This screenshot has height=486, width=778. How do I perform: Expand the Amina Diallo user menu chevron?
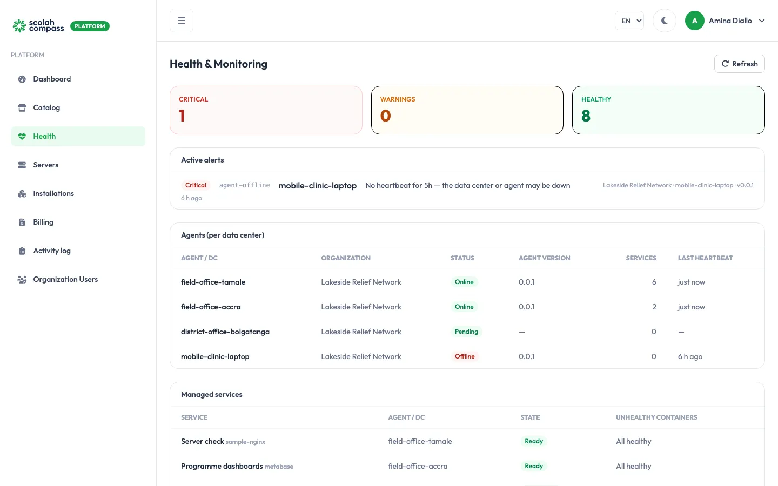(x=762, y=21)
